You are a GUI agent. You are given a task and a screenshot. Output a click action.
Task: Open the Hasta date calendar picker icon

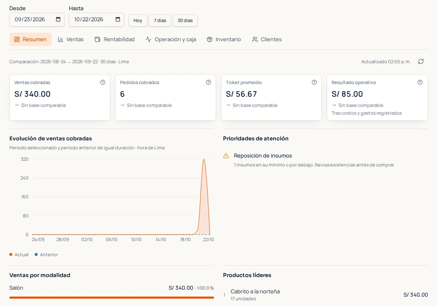tap(118, 19)
